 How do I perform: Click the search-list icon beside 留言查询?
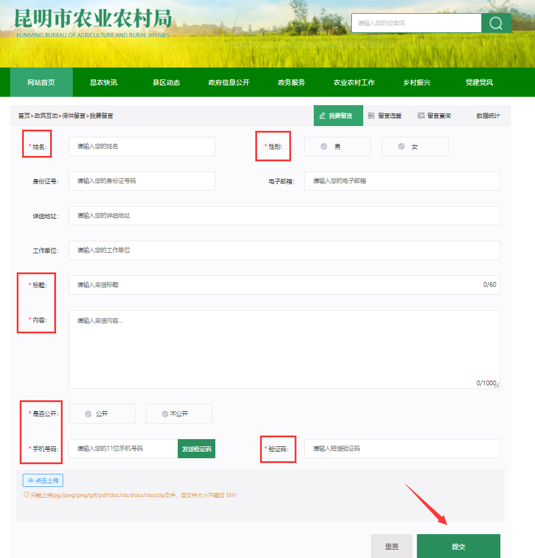[421, 116]
